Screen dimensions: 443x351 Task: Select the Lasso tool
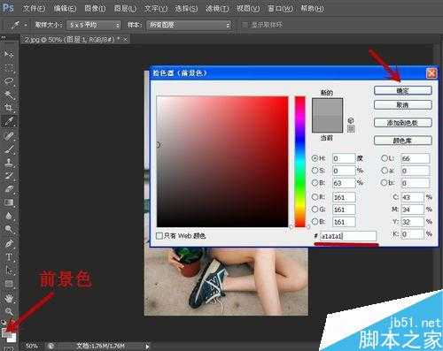(9, 81)
